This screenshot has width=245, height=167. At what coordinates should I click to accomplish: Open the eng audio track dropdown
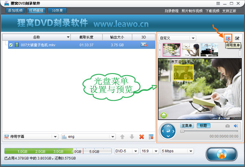coord(89,137)
